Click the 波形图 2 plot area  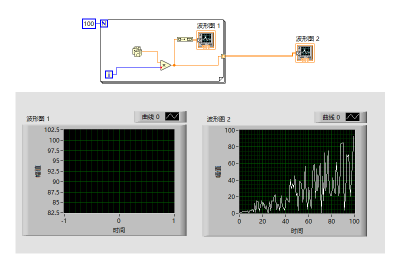[x=297, y=172]
